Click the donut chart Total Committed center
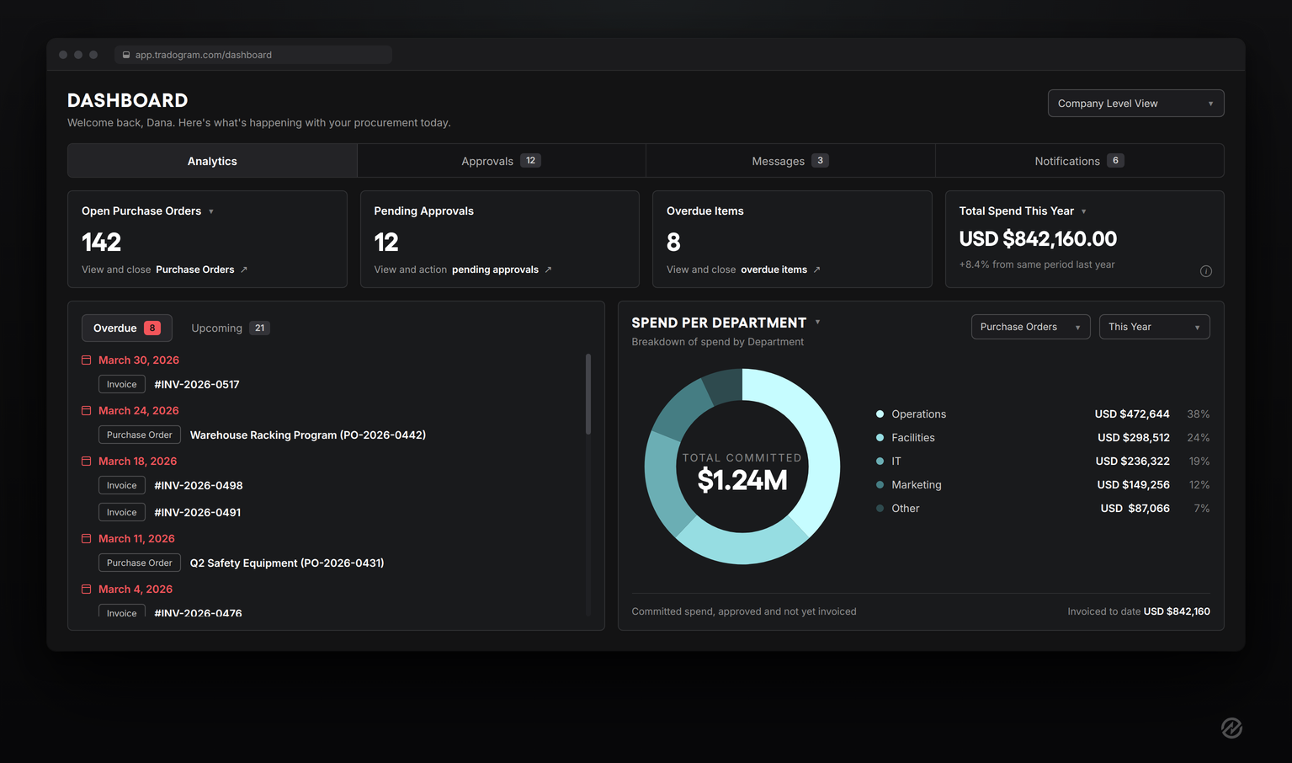The height and width of the screenshot is (763, 1292). pyautogui.click(x=742, y=472)
